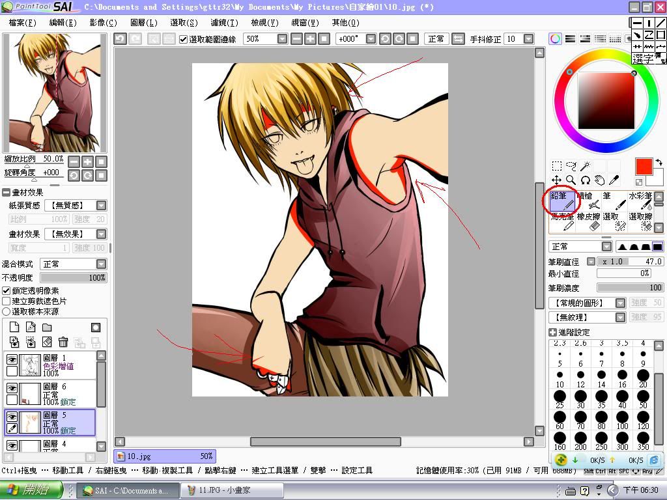This screenshot has width=667, height=500.
Task: Click the red foreground color swatch
Action: (x=644, y=167)
